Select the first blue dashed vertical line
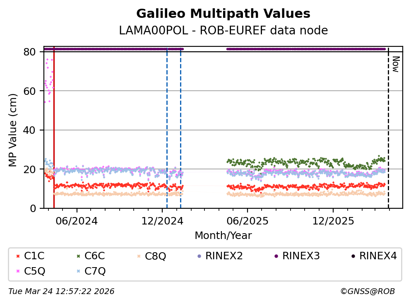Screen dimensions: 411x304 point(167,124)
